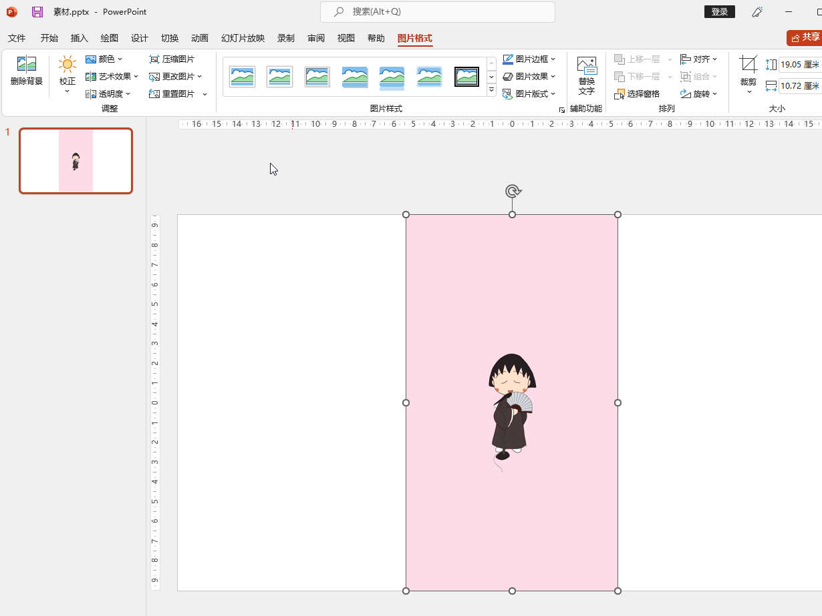Open the 图片样式 dialog launcher

(x=561, y=109)
